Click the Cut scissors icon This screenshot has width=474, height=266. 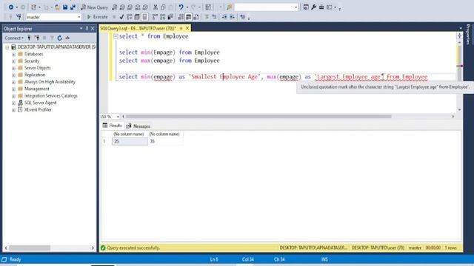[156, 7]
